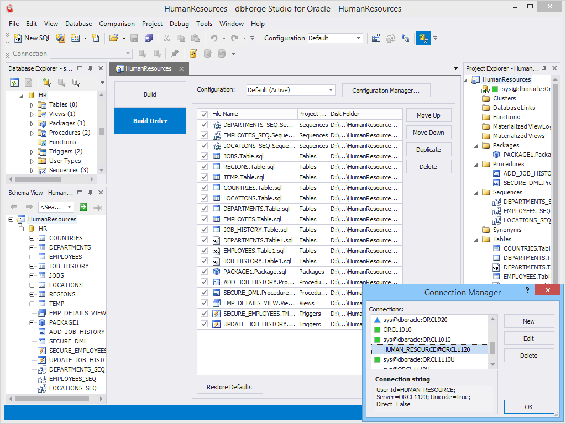This screenshot has height=424, width=566.
Task: Click the Duplicate button
Action: tap(428, 150)
